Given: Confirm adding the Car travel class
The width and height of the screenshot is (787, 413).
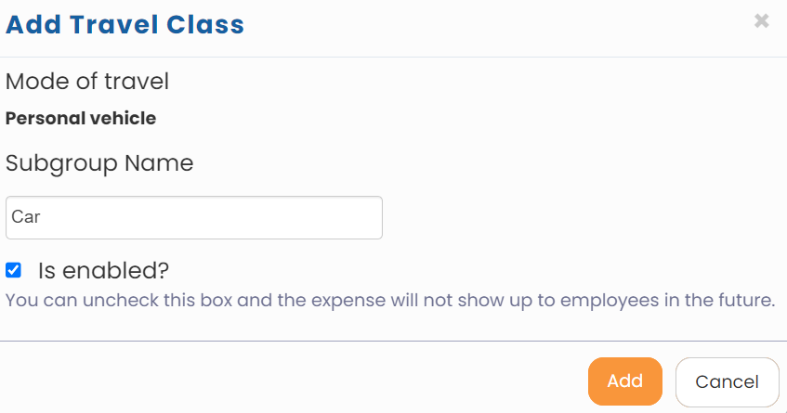Looking at the screenshot, I should pos(624,381).
